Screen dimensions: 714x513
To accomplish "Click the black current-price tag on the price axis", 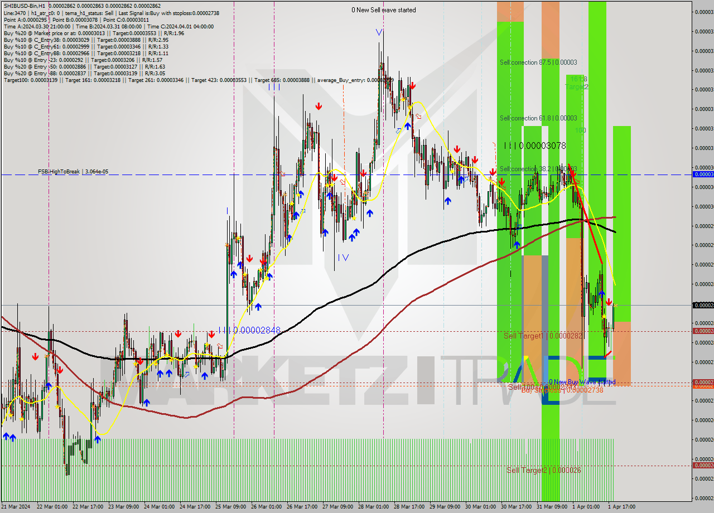I will 703,305.
